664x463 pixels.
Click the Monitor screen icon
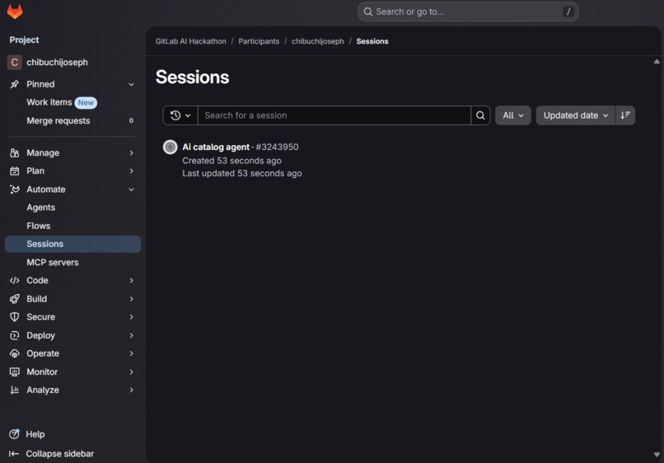click(x=14, y=372)
